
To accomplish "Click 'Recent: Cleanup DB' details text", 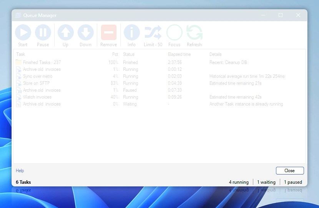I will [x=228, y=62].
